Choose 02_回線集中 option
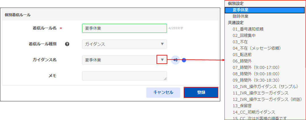Screen dimensions: 306x120 244,35
